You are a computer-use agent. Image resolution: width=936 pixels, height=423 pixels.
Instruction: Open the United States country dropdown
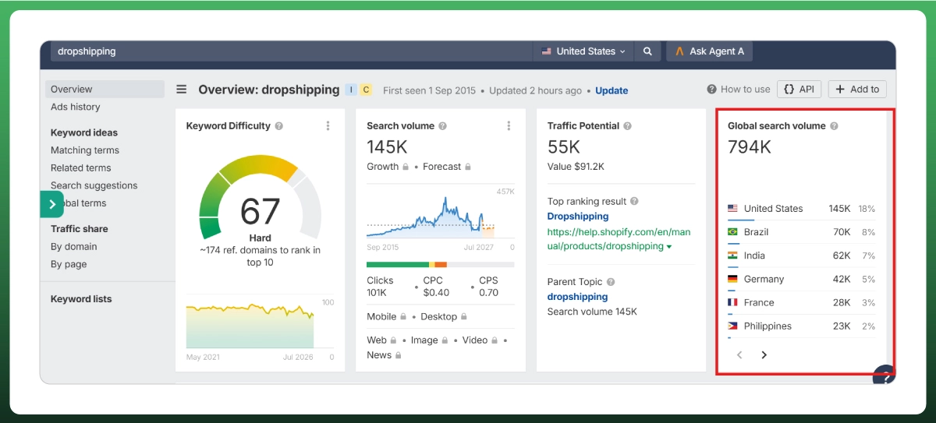(583, 51)
